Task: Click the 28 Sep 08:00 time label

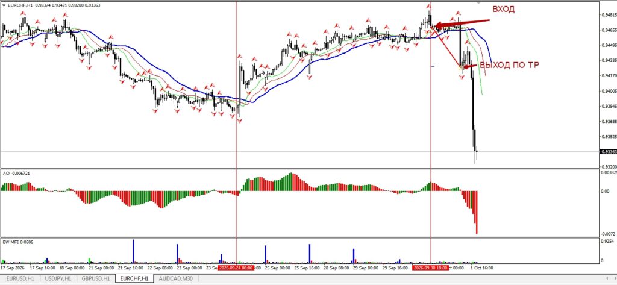Action: (x=336, y=268)
